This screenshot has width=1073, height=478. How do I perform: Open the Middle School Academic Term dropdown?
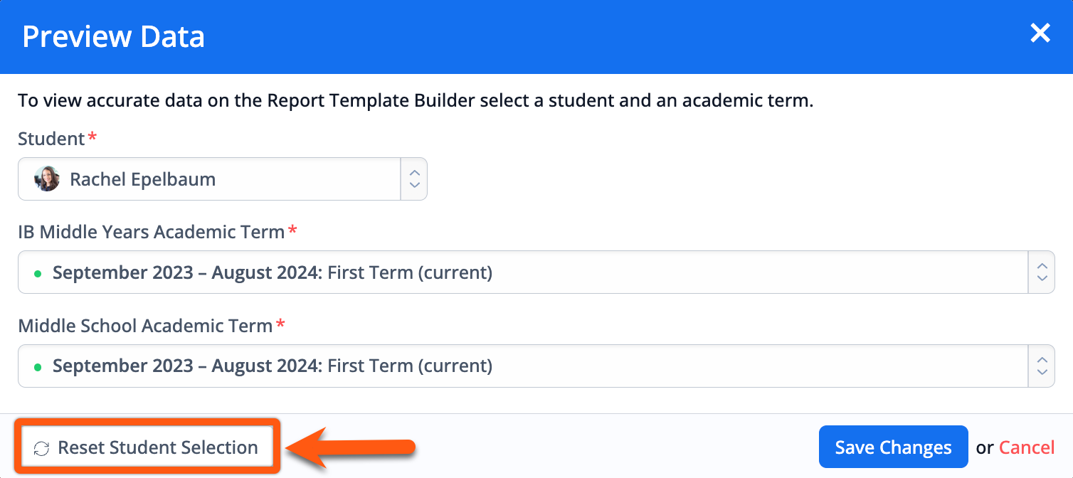[536, 366]
